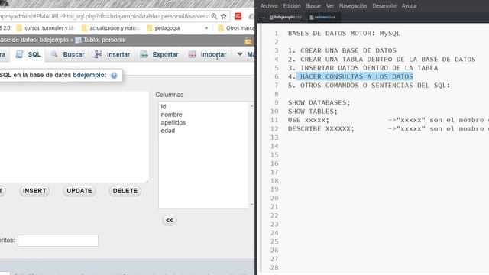Click the bookmark star icon in address bar
This screenshot has width=489, height=275.
pyautogui.click(x=224, y=16)
